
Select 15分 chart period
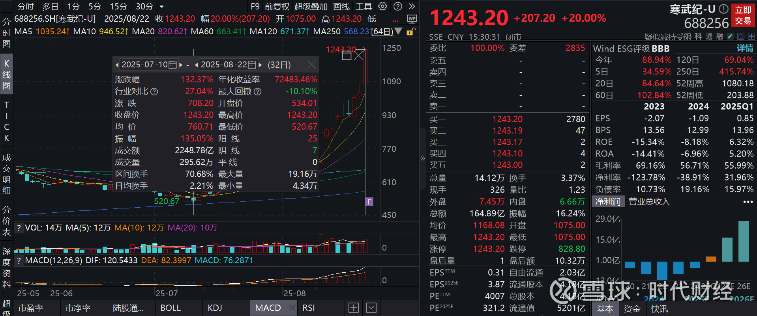point(118,6)
